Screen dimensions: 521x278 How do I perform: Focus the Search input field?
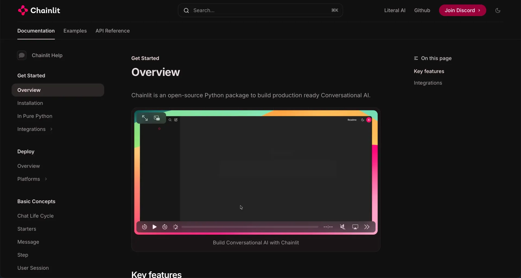point(260,10)
